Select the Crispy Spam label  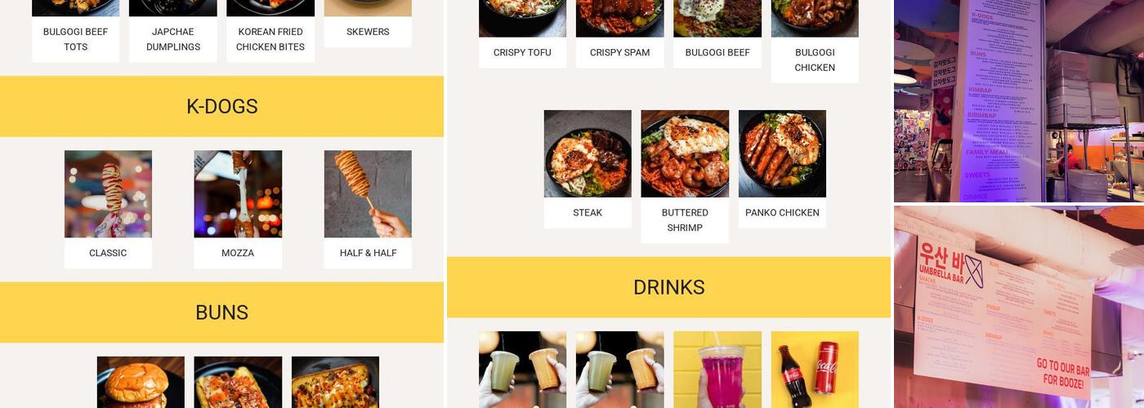[619, 52]
